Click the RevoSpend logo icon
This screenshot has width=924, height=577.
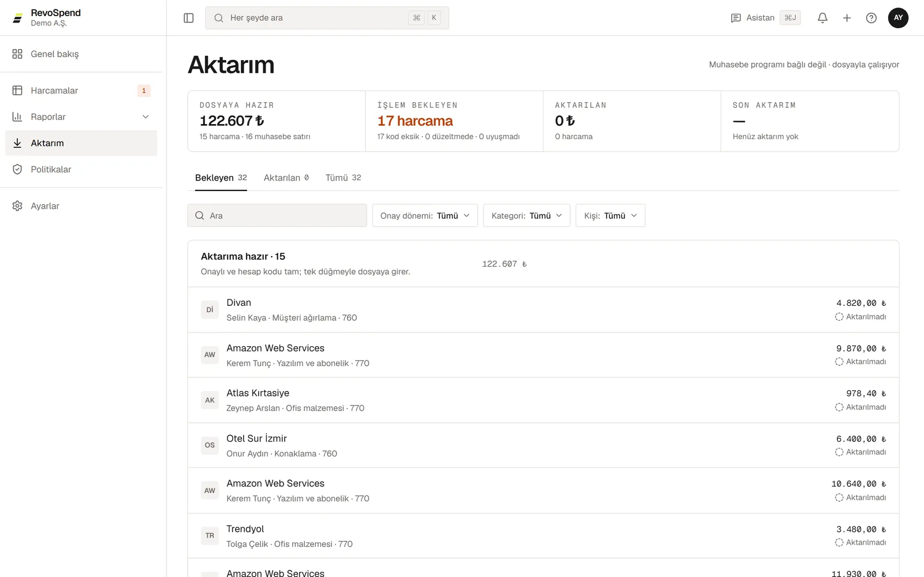(x=18, y=18)
